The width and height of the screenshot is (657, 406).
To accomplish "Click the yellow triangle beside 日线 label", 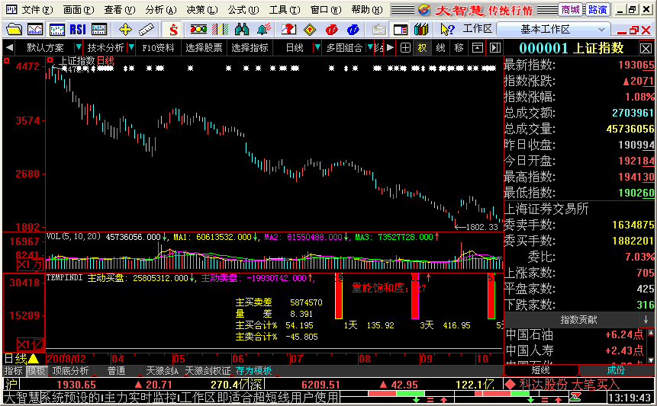I will [33, 359].
